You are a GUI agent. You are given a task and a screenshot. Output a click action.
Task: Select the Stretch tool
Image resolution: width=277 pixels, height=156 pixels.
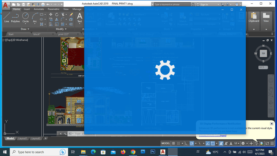51,24
